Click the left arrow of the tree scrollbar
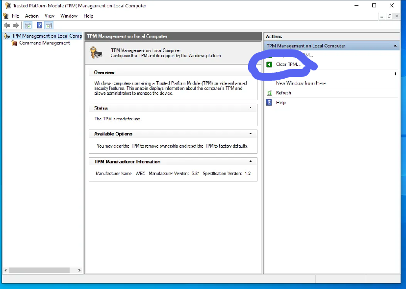The image size is (406, 289). click(5, 270)
